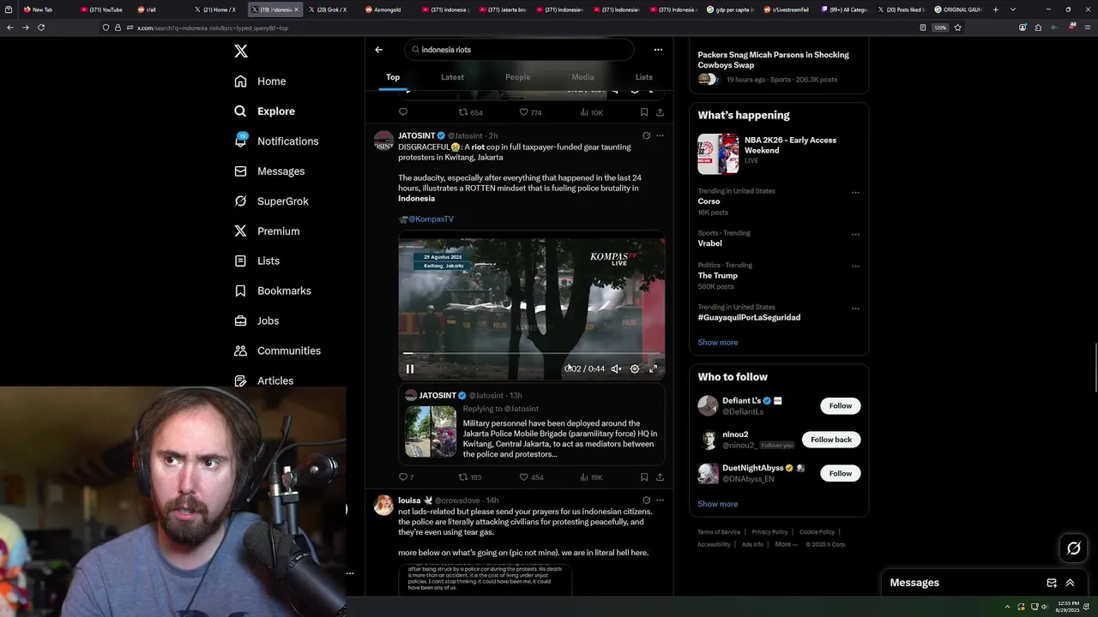Open Lists in the sidebar
Viewport: 1098px width, 617px height.
(256, 261)
